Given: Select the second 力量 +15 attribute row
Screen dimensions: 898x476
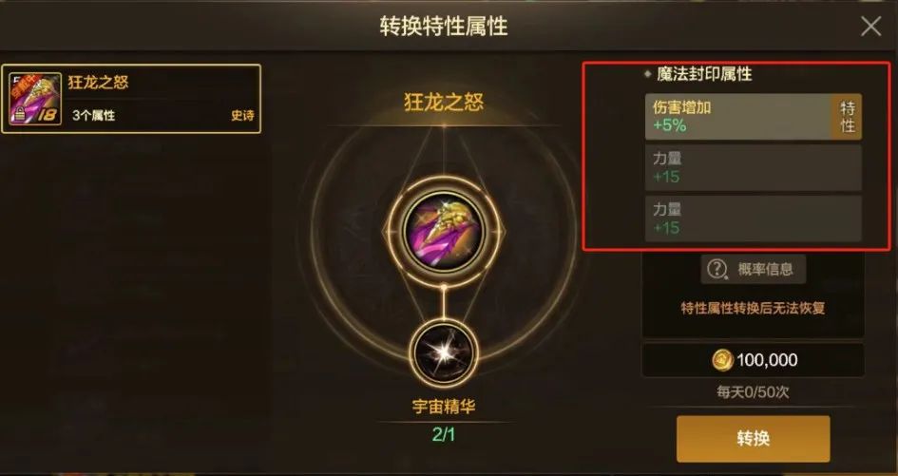Looking at the screenshot, I should pyautogui.click(x=754, y=219).
